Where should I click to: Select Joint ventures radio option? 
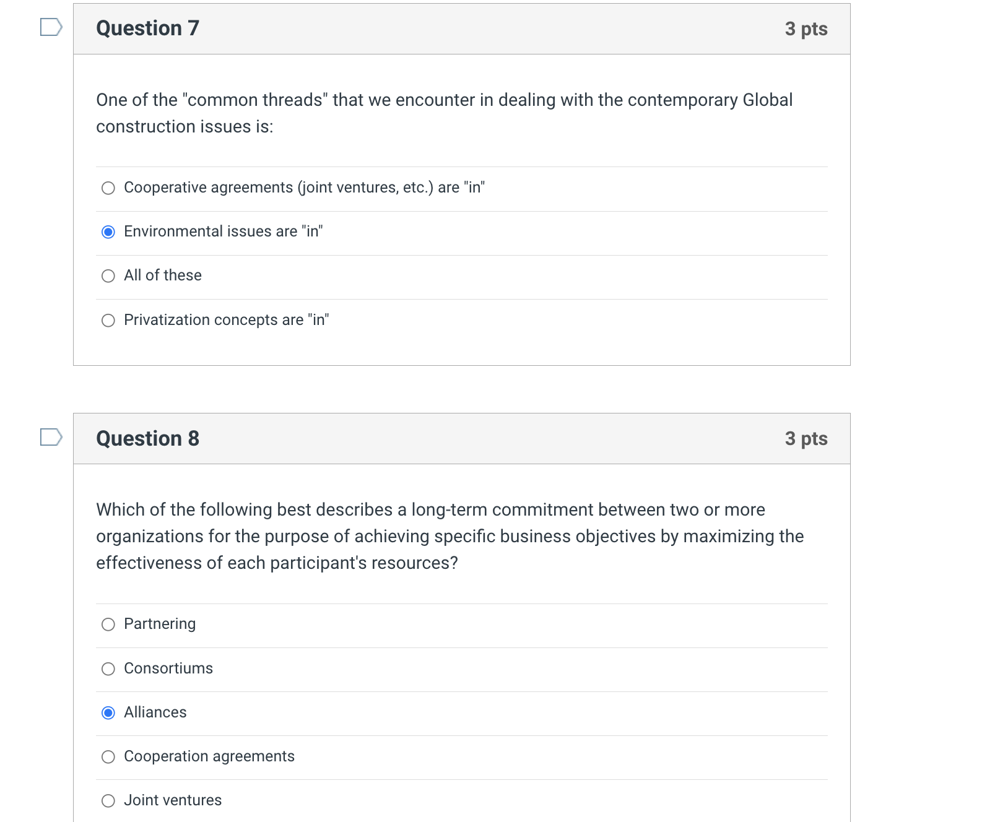(108, 801)
